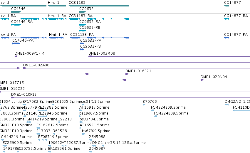Image resolution: width=250 pixels, height=153 pixels.
Task: Select the CG31183 gene feature bar
Action: (x=99, y=6)
